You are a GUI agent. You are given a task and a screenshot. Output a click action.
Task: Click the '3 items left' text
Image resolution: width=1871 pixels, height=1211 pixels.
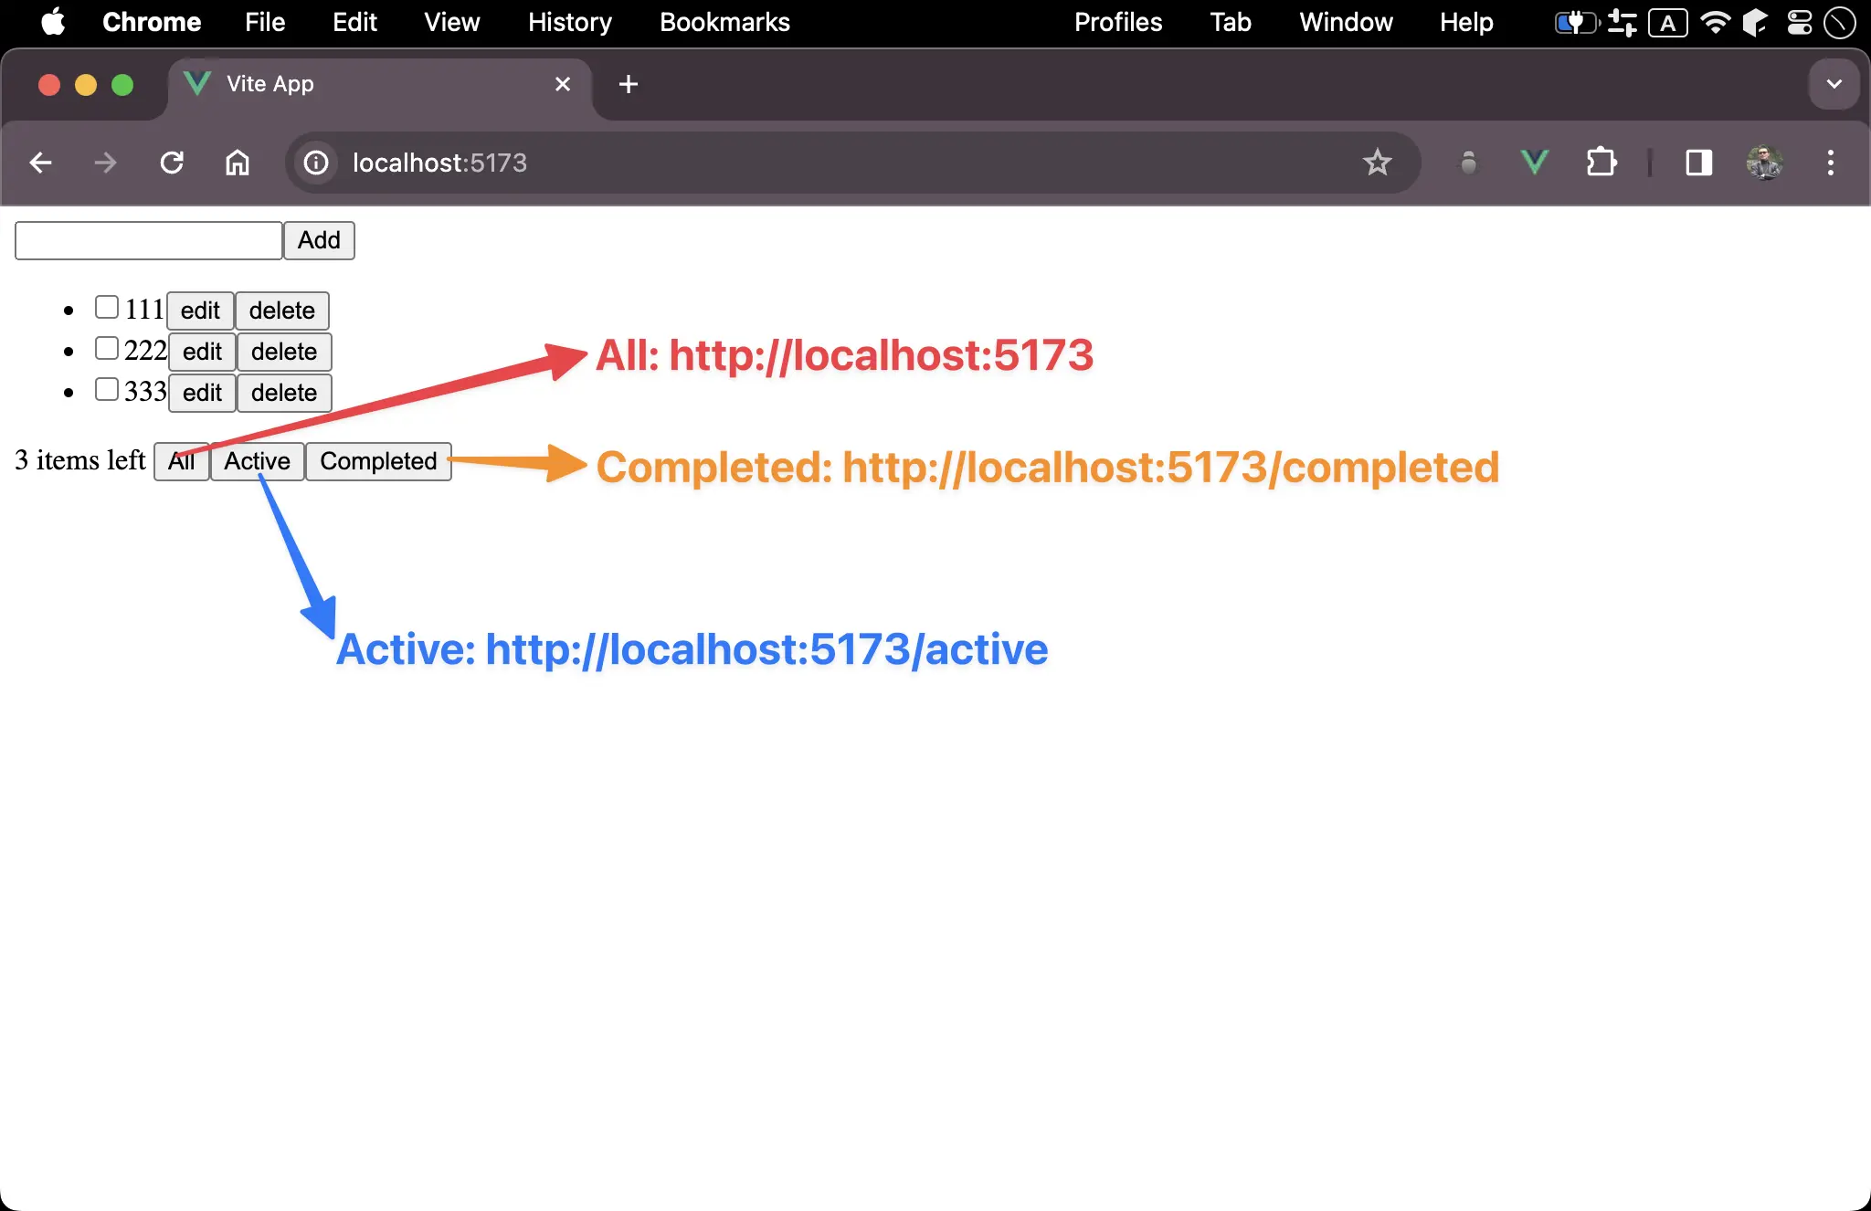80,460
